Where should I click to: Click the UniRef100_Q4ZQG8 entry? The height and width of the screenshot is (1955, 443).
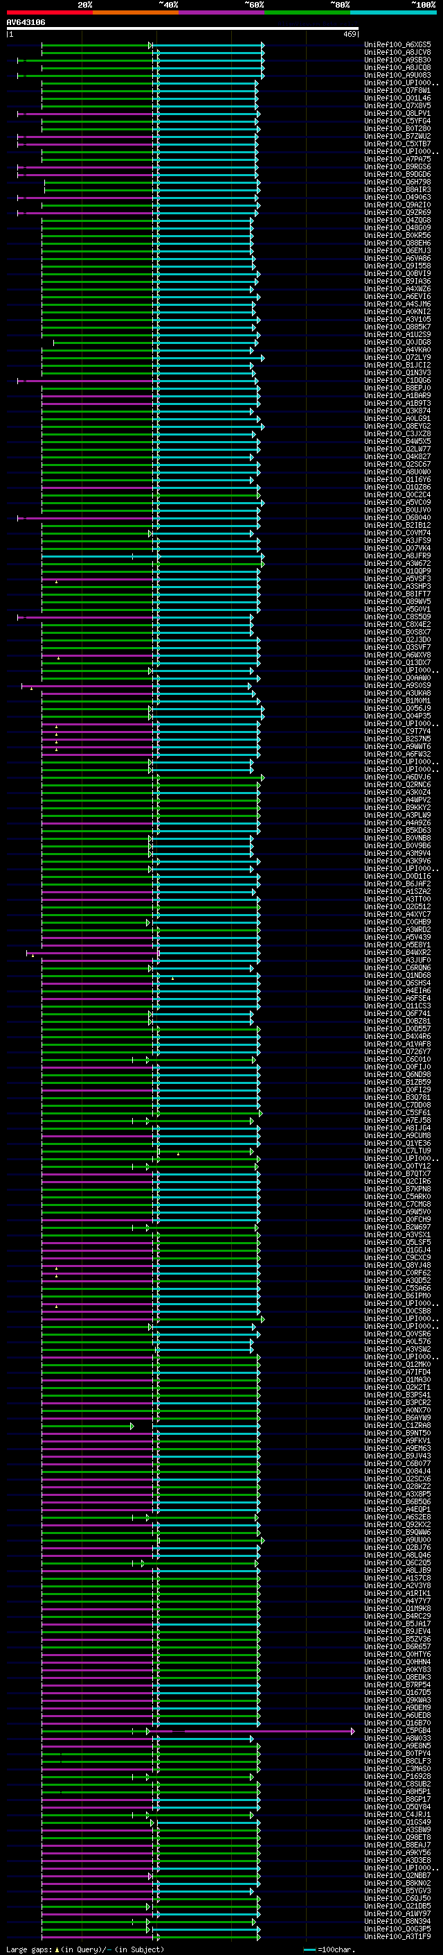click(x=397, y=220)
